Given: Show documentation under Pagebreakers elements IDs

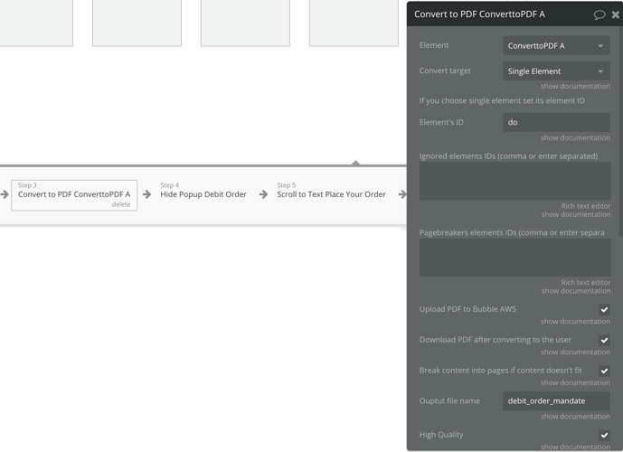Looking at the screenshot, I should click(576, 291).
